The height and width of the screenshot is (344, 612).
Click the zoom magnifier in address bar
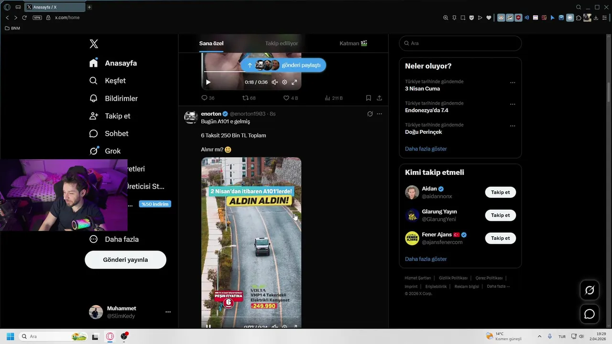(x=446, y=18)
